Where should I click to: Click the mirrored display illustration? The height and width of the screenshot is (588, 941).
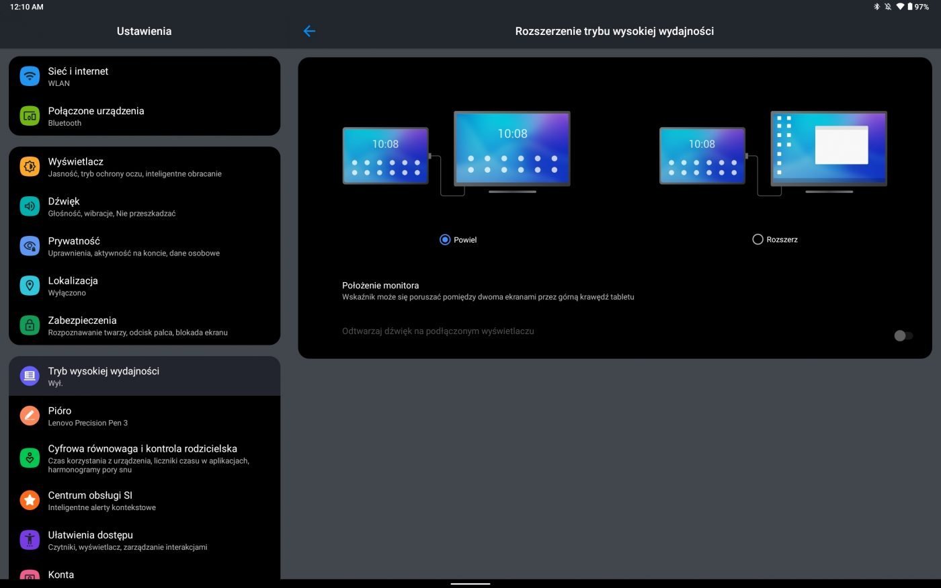[x=456, y=153]
